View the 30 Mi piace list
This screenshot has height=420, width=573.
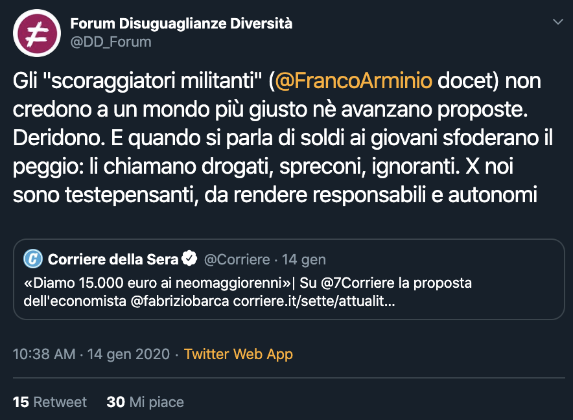point(145,402)
